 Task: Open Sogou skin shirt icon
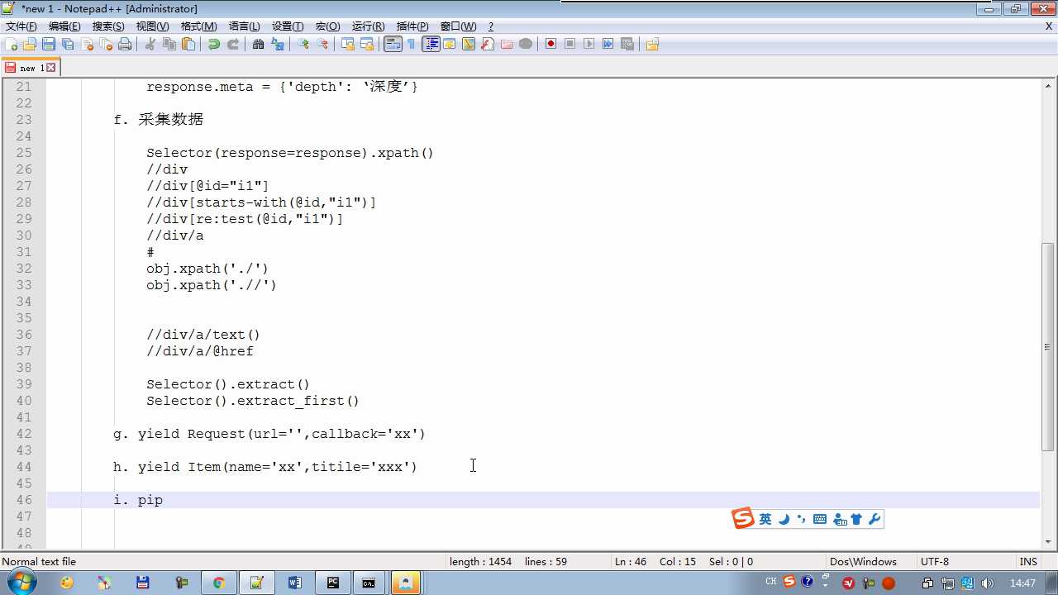click(x=856, y=519)
